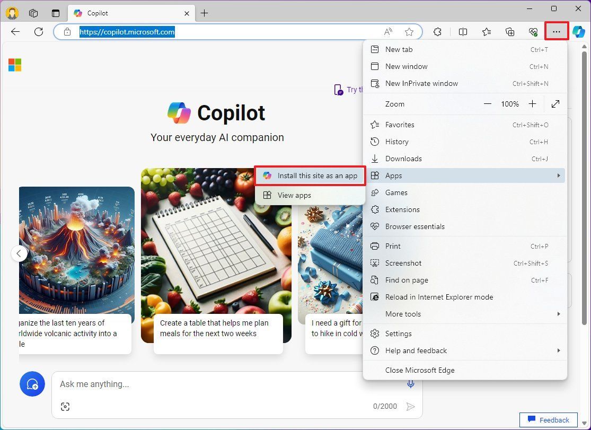
Task: Click the Copilot chat bubble icon bottom left
Action: 32,384
